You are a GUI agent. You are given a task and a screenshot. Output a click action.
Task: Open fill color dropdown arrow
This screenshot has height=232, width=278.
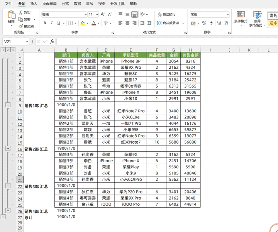tap(88, 23)
